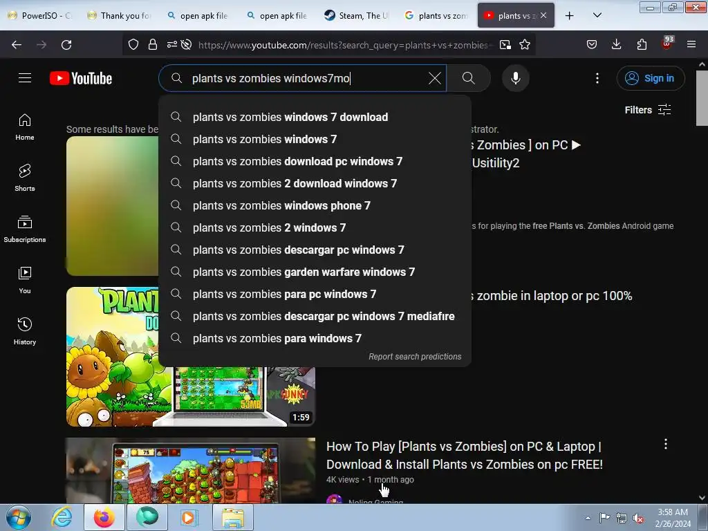Select the suggestion 'plants vs zombies descargar pc windows 7'

click(x=315, y=250)
